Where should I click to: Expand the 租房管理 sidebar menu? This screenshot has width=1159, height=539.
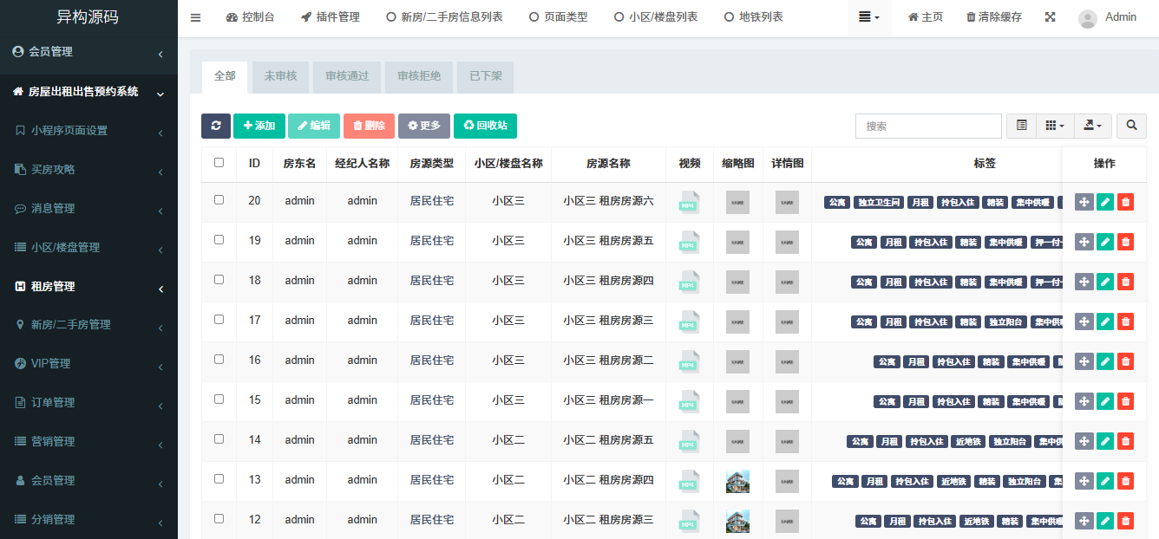(88, 286)
